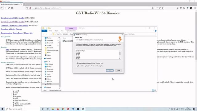The width and height of the screenshot is (197, 111).
Task: Click Cancel in the GNURadio Setup dialog
Action: (x=118, y=71)
